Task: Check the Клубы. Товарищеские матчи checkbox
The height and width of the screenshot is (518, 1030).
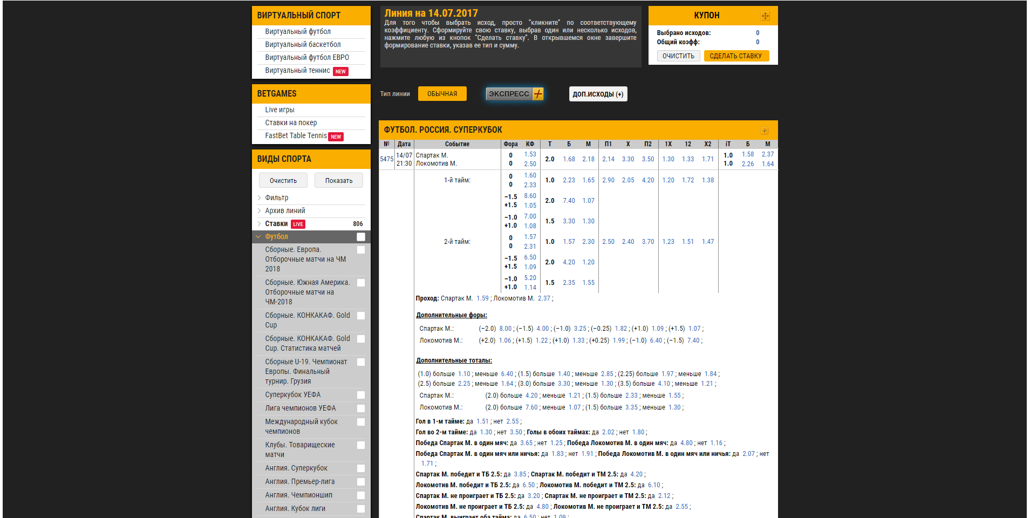Action: click(361, 445)
